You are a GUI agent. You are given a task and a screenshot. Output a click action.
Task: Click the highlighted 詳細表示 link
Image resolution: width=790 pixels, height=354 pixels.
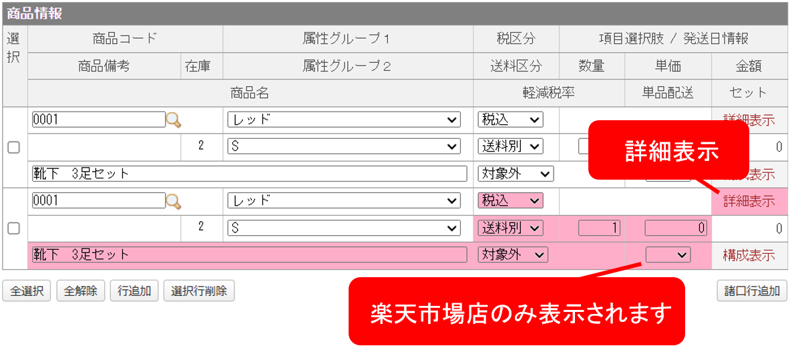(x=749, y=201)
